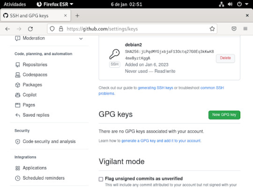Open the volume control in top bar
The image size is (253, 189).
pos(230,4)
